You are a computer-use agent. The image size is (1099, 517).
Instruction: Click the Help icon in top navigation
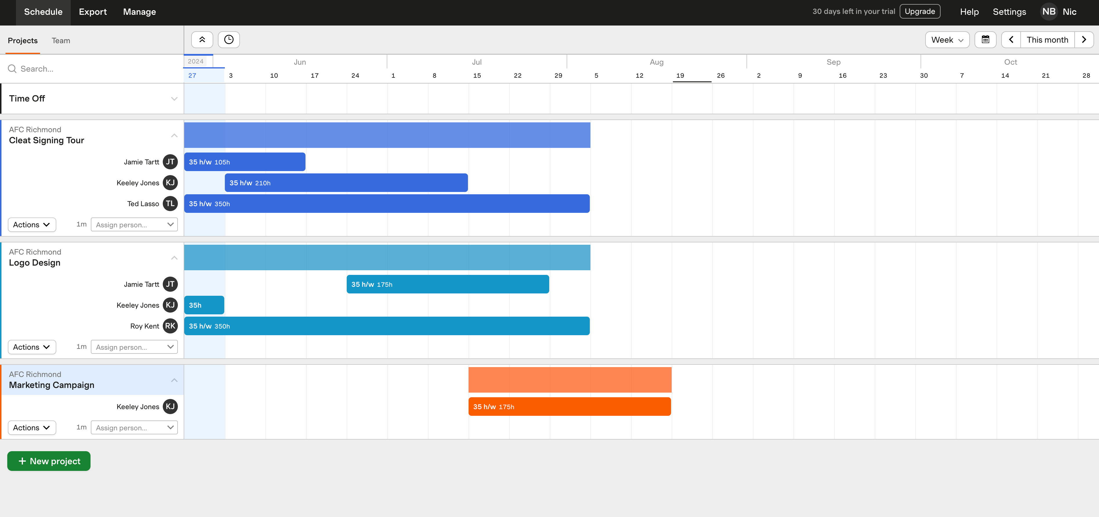[969, 12]
